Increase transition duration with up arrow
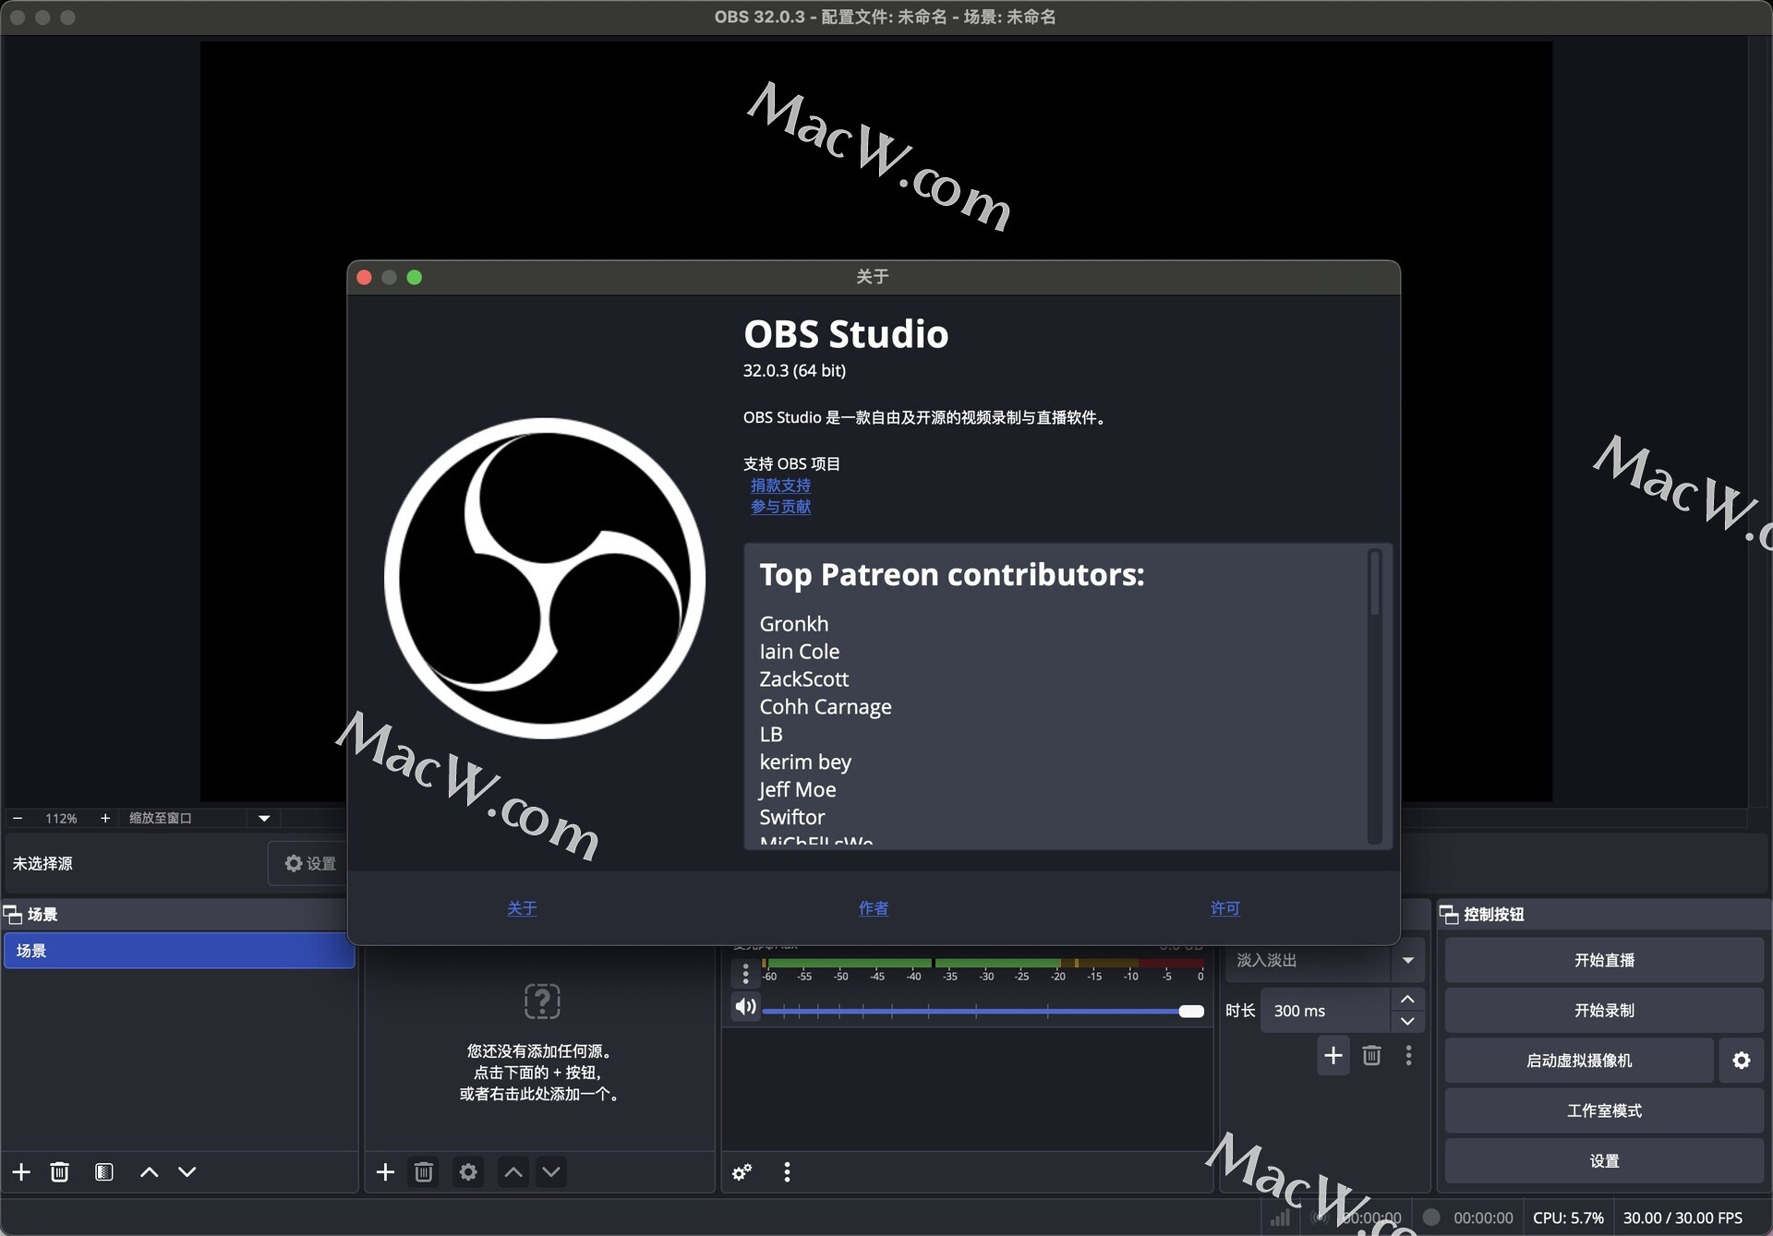The height and width of the screenshot is (1236, 1773). click(1407, 1000)
